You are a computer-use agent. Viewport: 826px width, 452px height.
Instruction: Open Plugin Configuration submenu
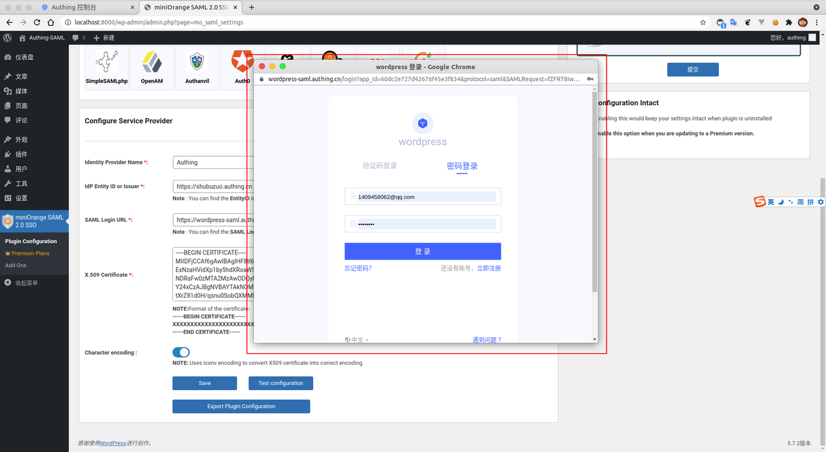(31, 241)
